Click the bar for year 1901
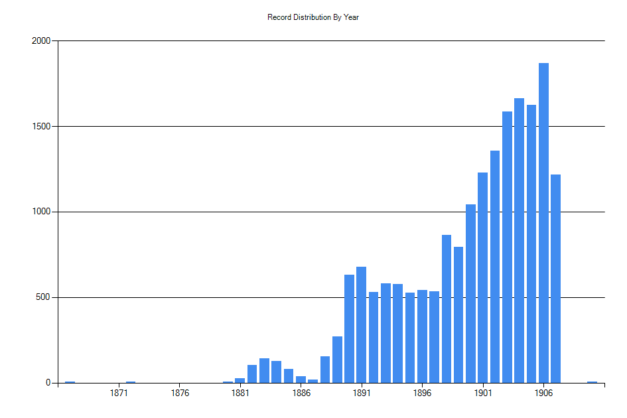 pos(482,277)
